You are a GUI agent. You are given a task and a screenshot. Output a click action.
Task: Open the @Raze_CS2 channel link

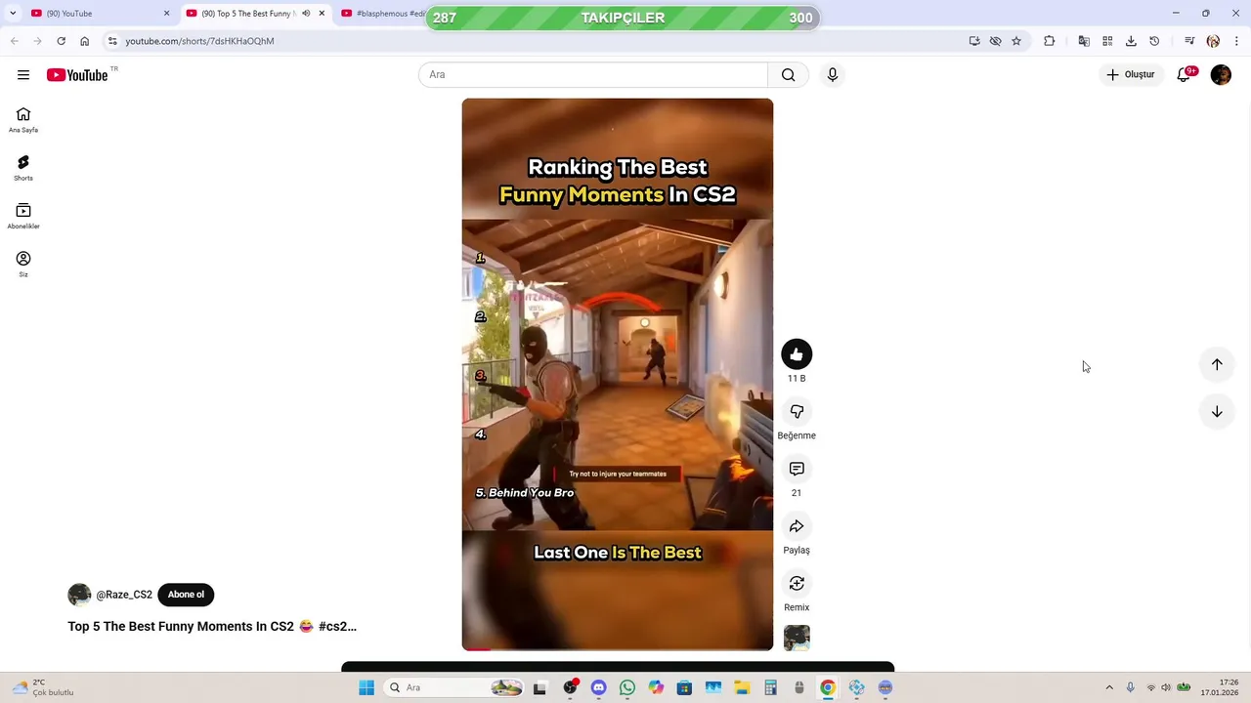[x=124, y=595]
